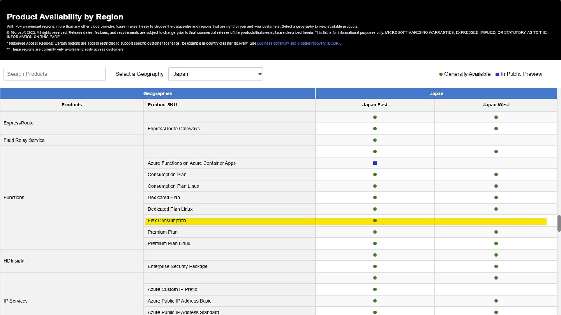Click Japan East dot for ExpressRoute Gateways

point(375,129)
